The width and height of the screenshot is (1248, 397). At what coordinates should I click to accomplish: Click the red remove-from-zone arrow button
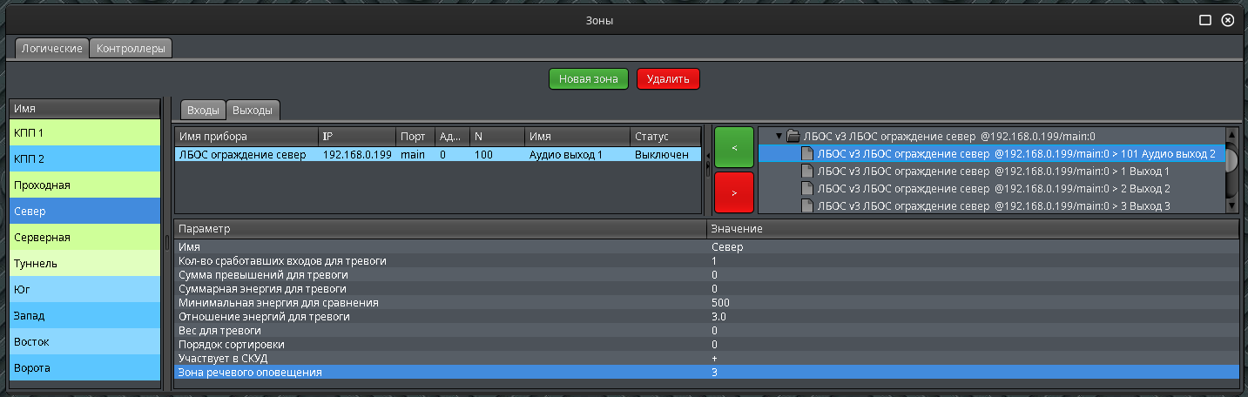click(x=733, y=192)
